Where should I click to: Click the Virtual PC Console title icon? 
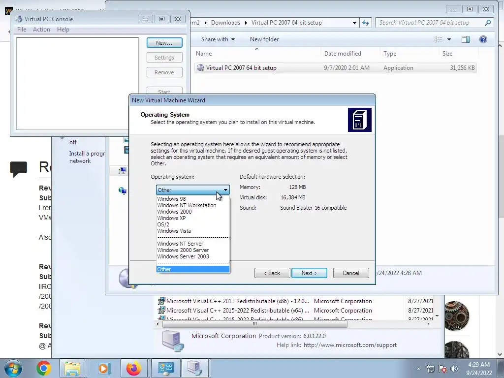click(x=19, y=19)
